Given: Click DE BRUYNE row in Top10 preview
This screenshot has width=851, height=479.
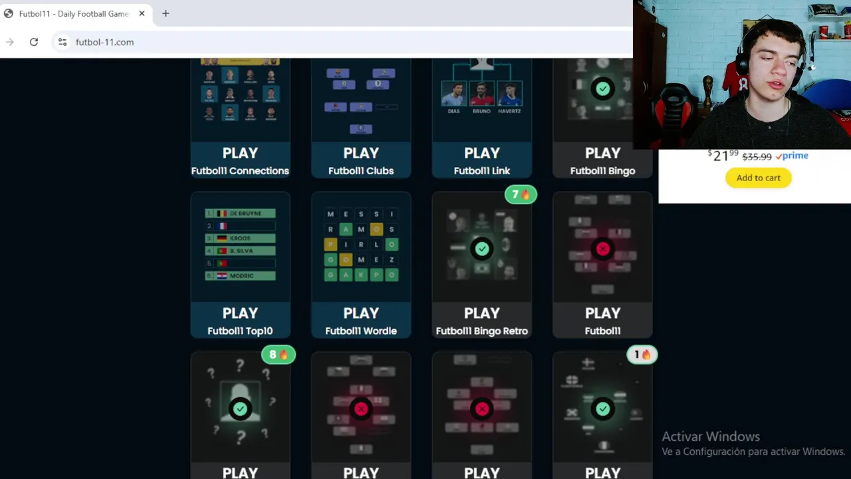Looking at the screenshot, I should (x=240, y=214).
